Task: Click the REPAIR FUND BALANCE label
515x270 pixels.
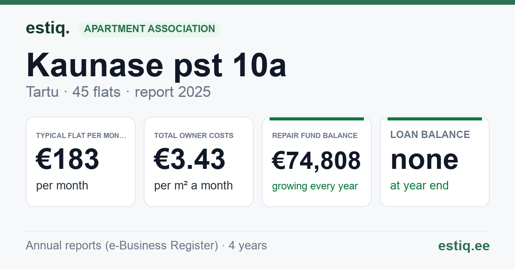Action: click(315, 135)
